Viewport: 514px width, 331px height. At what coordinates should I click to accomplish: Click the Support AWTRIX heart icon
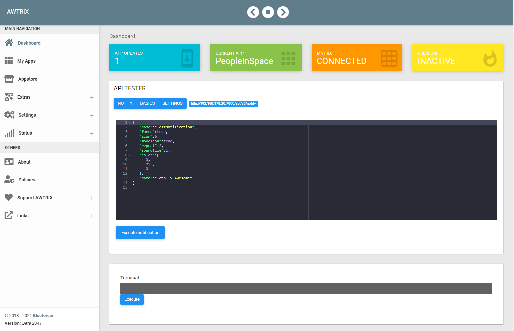point(9,198)
